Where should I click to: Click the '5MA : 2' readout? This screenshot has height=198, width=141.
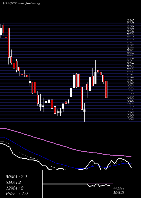[x=13, y=182]
